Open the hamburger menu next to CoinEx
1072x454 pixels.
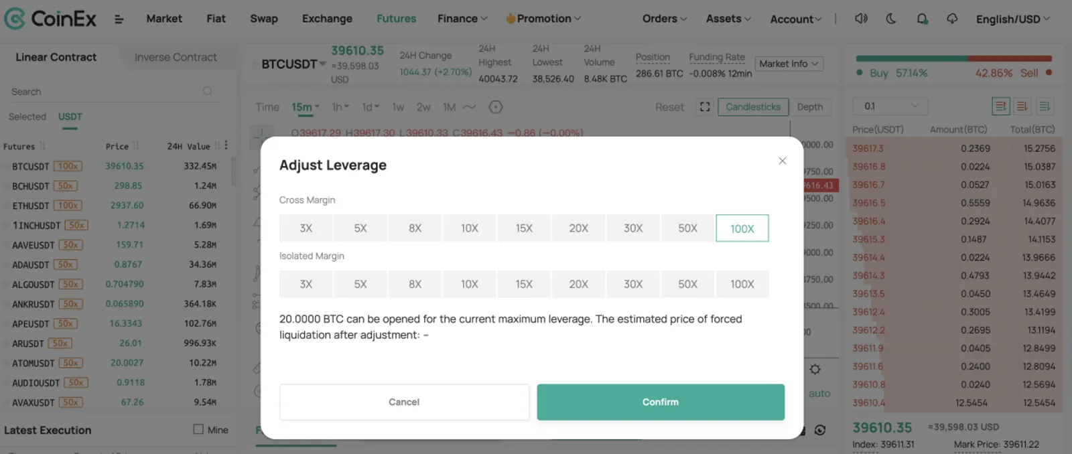coord(119,19)
